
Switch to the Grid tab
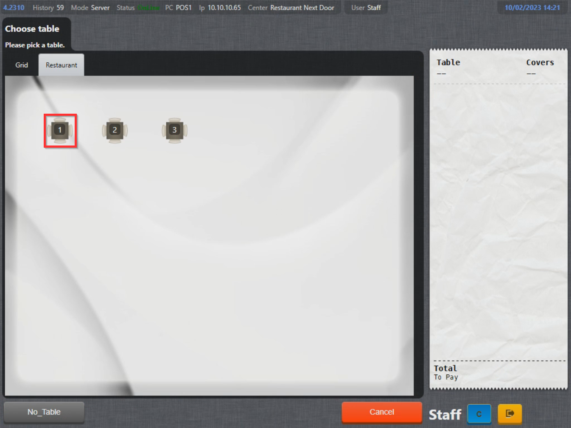(x=22, y=65)
